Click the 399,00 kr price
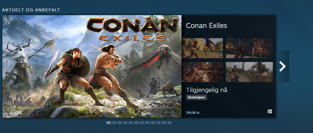The height and width of the screenshot is (133, 313). (x=193, y=112)
